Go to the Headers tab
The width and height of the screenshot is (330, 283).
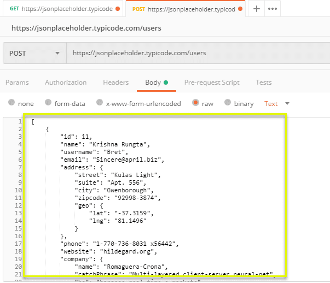[115, 82]
